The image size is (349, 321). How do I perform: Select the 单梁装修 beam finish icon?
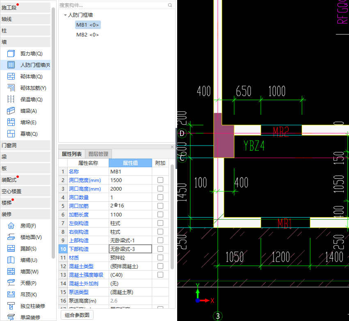pos(11,317)
